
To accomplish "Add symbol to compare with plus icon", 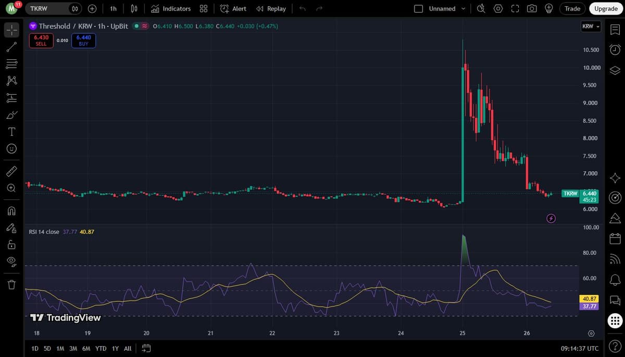I will pos(92,8).
